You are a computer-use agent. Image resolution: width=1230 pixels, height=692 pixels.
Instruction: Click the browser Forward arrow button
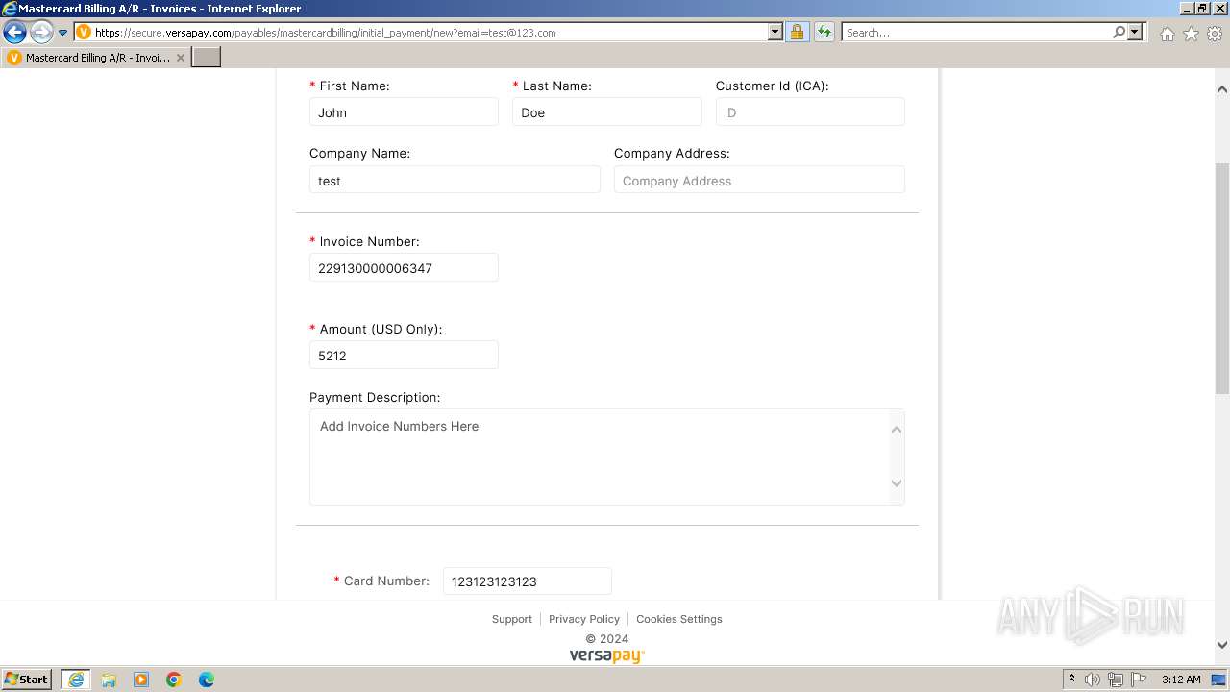click(x=40, y=32)
